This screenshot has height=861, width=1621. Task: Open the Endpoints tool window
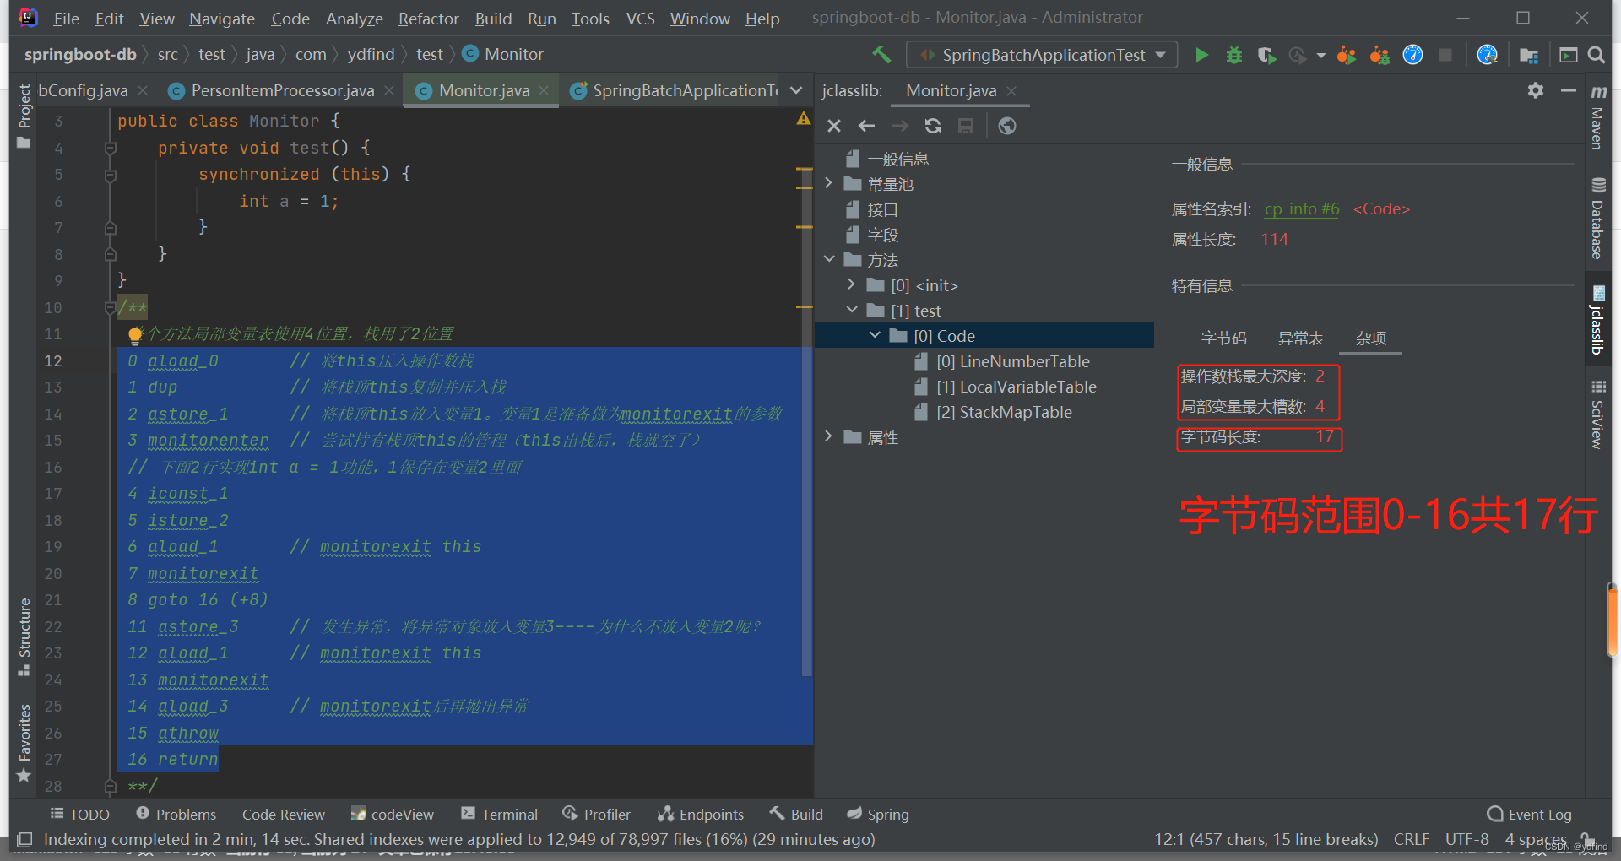point(701,815)
